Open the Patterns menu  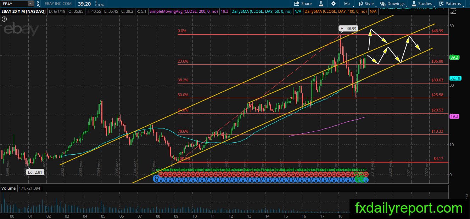click(x=450, y=4)
